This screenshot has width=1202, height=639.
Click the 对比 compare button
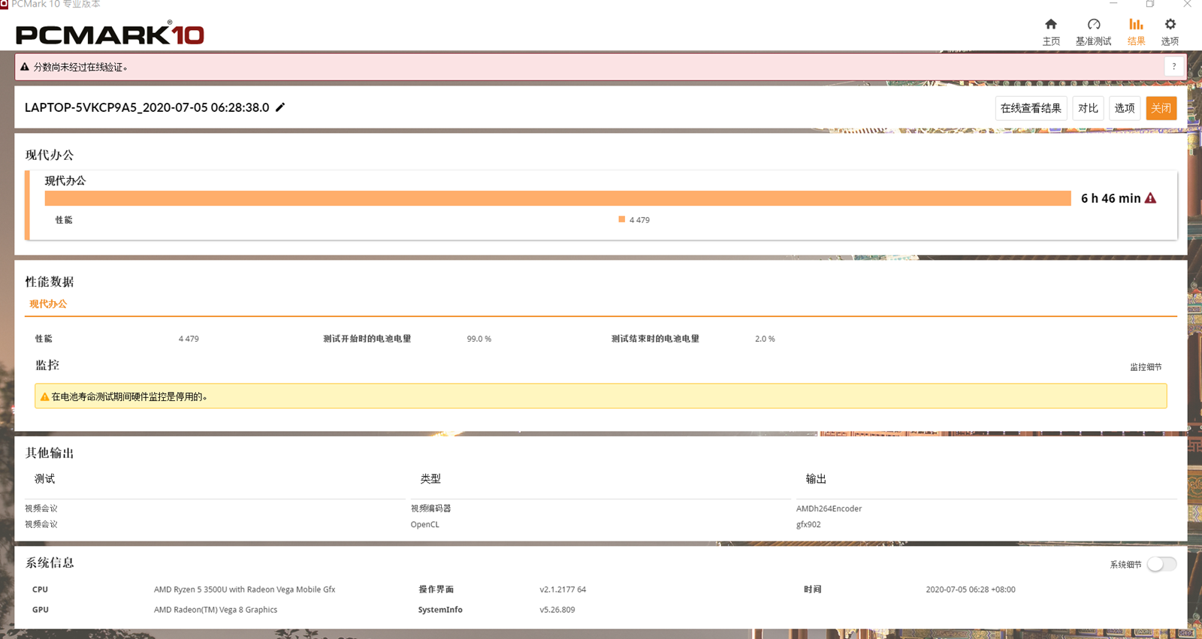[1088, 108]
